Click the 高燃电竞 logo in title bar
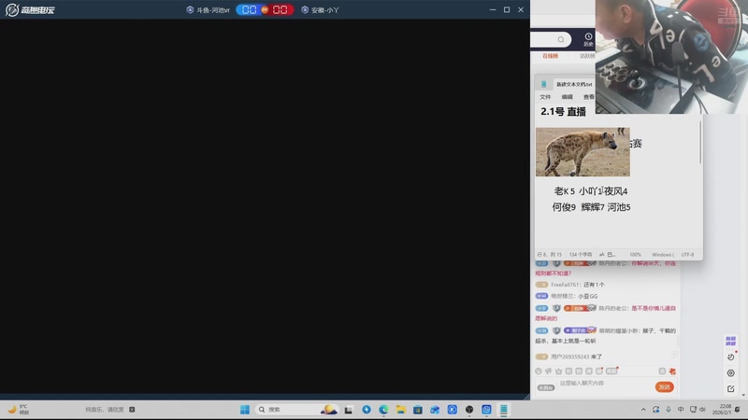 tap(31, 9)
